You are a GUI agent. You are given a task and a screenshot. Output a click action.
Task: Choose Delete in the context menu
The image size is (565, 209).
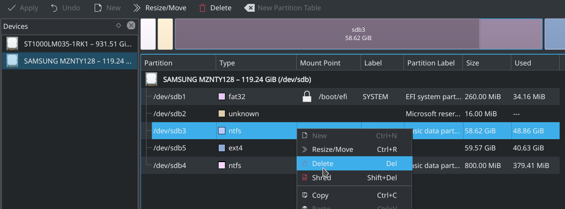pos(354,163)
